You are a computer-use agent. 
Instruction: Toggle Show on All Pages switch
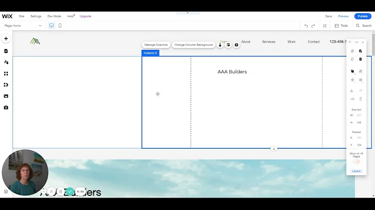[356, 162]
